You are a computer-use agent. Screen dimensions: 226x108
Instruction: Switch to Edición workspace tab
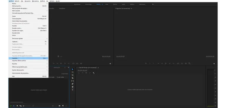(x=99, y=4)
